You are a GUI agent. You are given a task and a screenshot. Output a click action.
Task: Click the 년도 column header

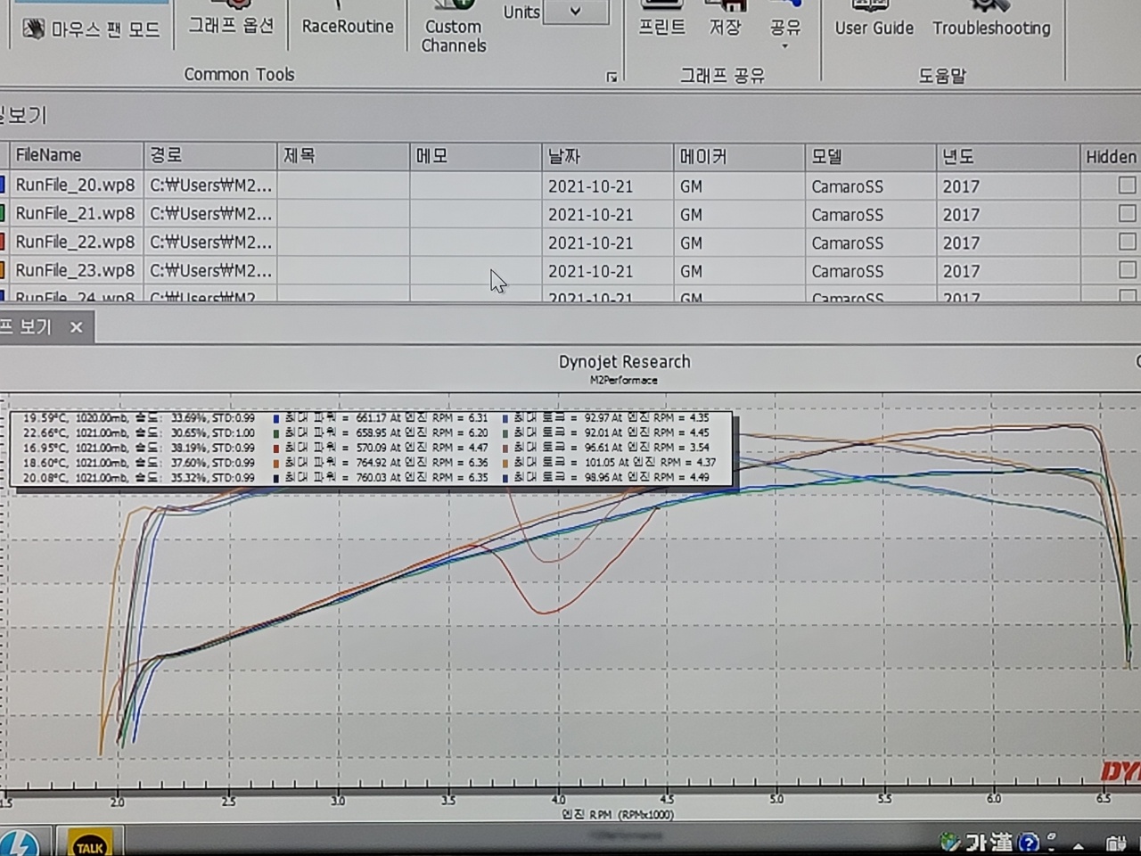click(1007, 157)
